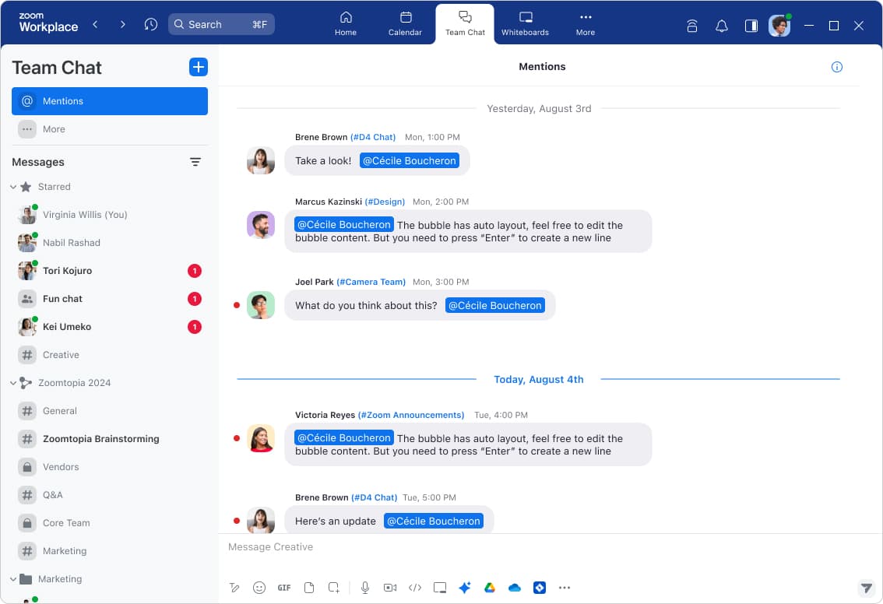Send the message with the arrow icon
The image size is (883, 604).
coord(866,588)
